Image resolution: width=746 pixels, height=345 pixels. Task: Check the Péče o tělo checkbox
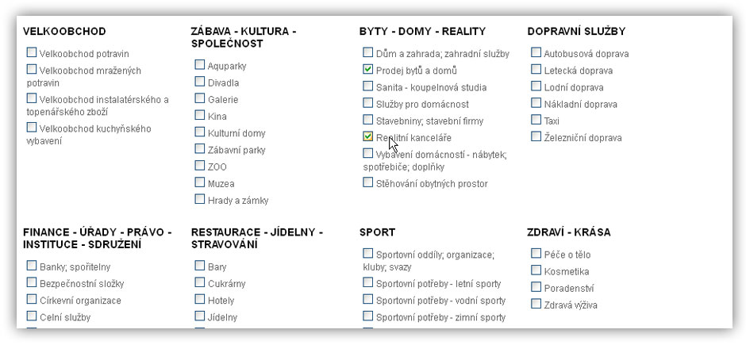[536, 254]
